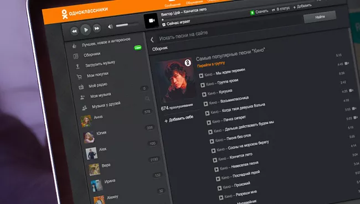Open friend Alex's music
Image resolution: width=360 pixels, height=204 pixels.
103,149
